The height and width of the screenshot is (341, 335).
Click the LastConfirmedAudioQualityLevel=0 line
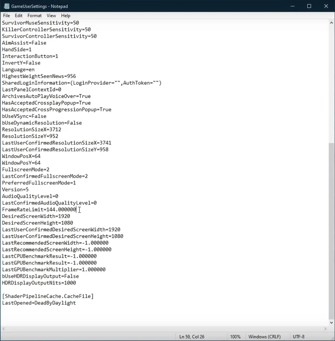pos(49,203)
